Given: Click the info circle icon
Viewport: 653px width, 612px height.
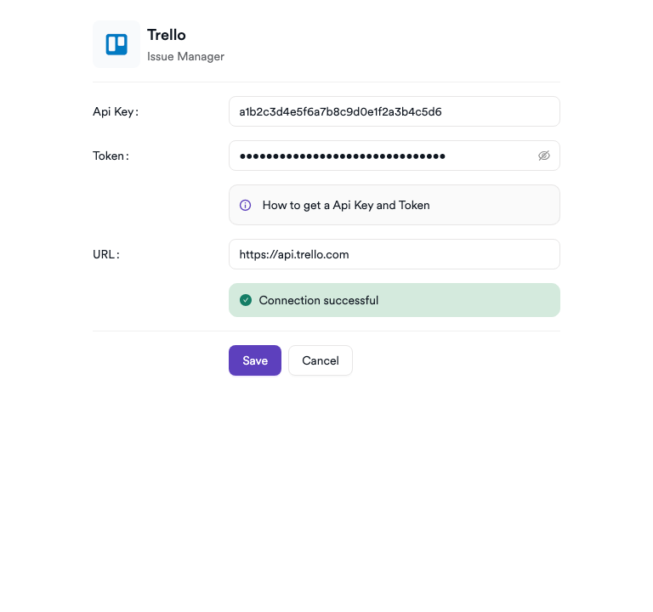Looking at the screenshot, I should tap(246, 205).
